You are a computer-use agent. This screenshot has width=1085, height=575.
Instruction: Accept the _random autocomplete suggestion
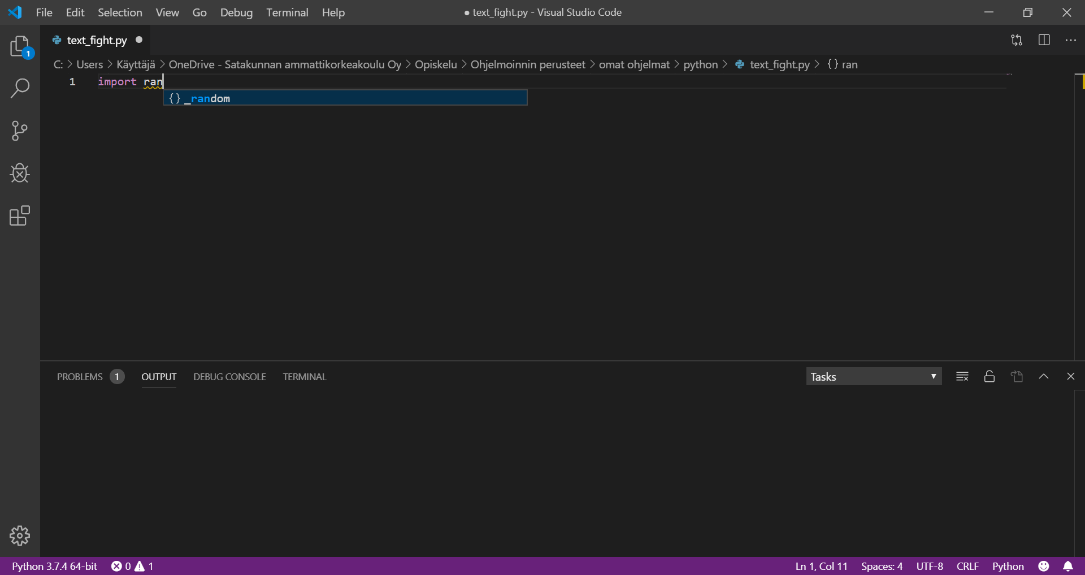tap(345, 98)
